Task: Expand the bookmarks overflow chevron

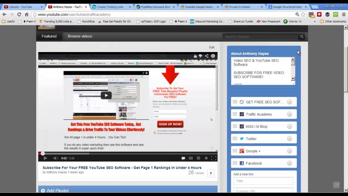Action: coord(315,22)
